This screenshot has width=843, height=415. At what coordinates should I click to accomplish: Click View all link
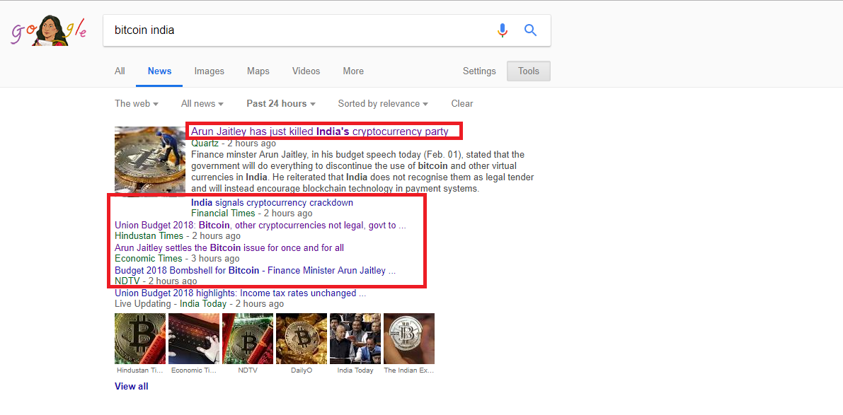(131, 387)
